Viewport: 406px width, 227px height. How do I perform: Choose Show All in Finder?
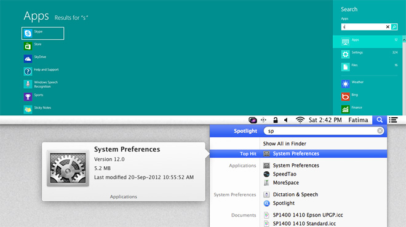[x=285, y=144]
